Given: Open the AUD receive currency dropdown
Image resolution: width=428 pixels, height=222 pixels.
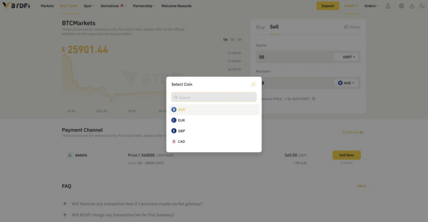Looking at the screenshot, I should 346,83.
